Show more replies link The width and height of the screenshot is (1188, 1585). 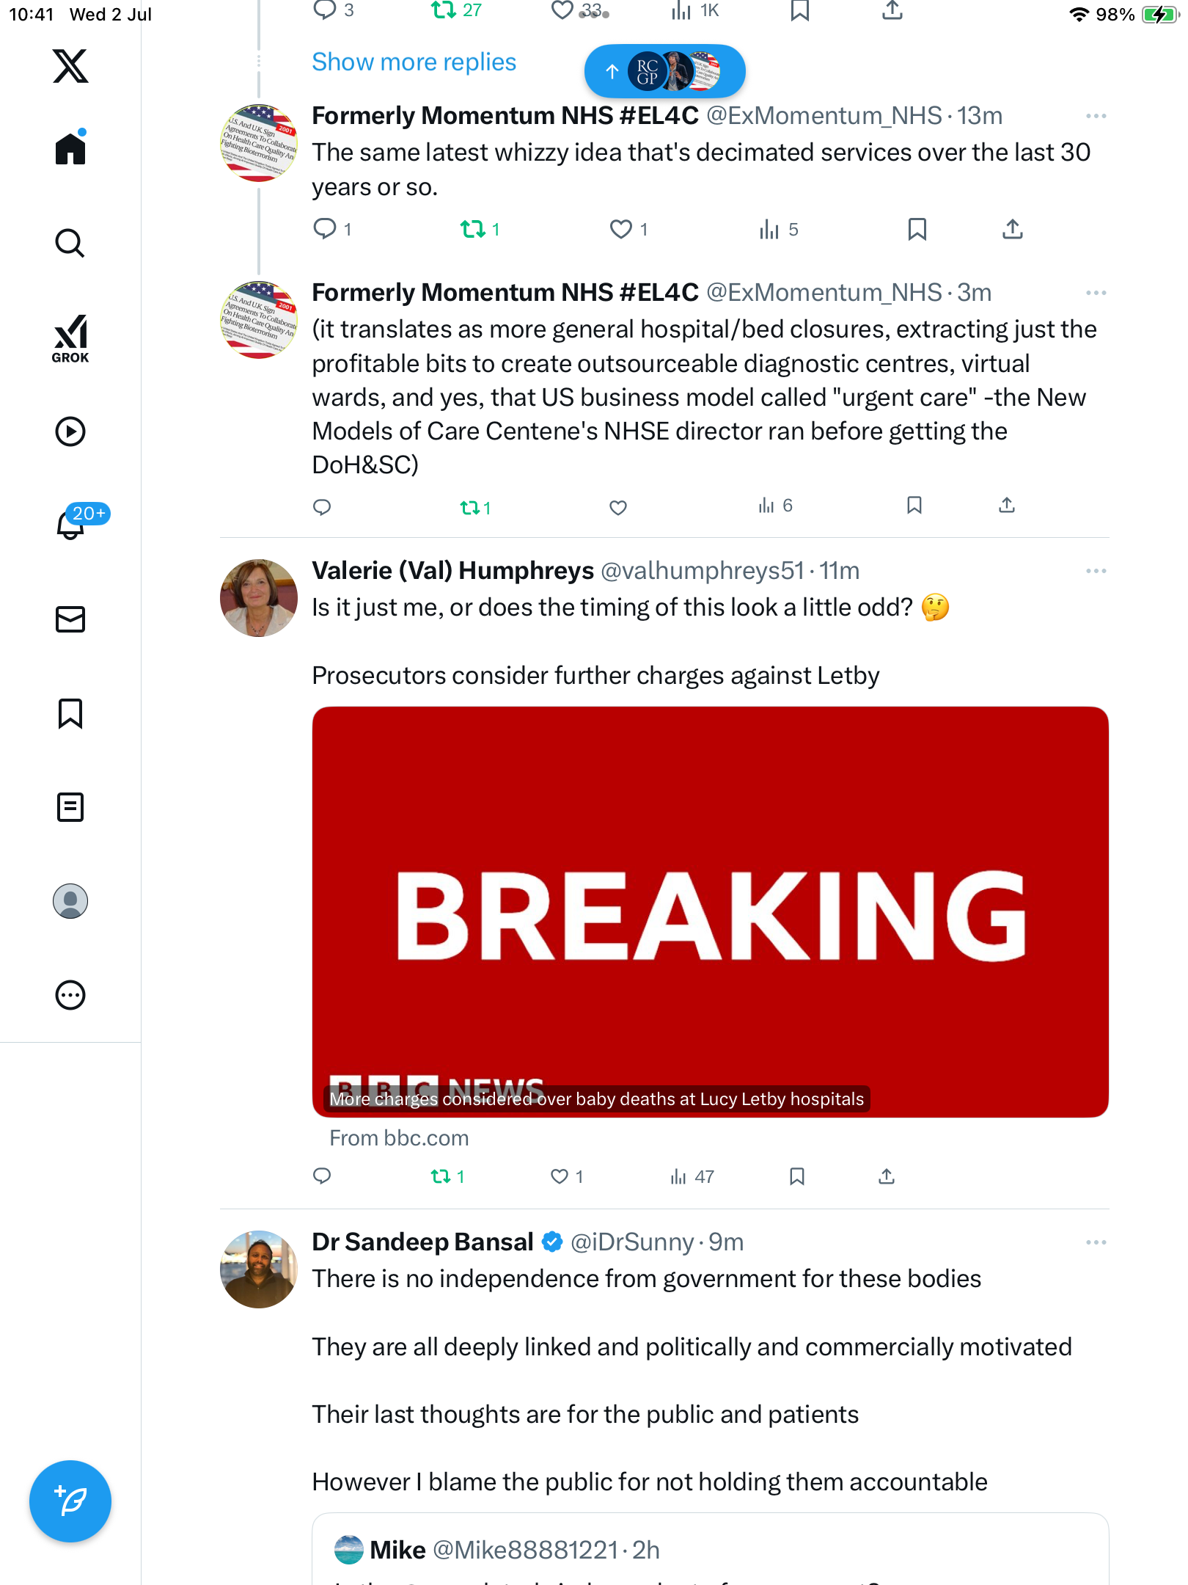414,62
